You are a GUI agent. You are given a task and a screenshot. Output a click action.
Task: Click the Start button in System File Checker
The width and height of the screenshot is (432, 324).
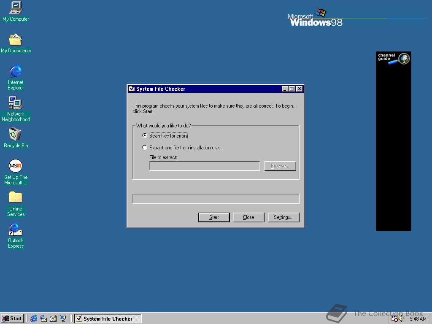coord(214,217)
